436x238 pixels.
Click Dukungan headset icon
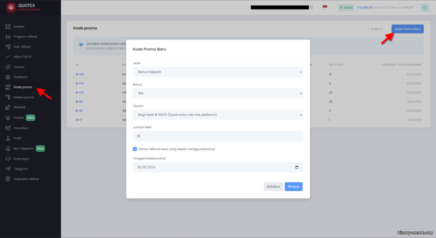[x=8, y=159]
